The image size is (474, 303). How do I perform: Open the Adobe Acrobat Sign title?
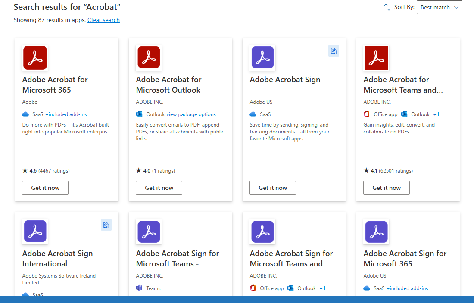coord(285,80)
